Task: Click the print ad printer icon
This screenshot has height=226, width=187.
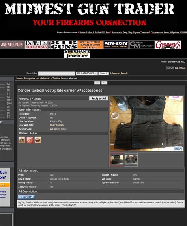Action: pyautogui.click(x=38, y=140)
